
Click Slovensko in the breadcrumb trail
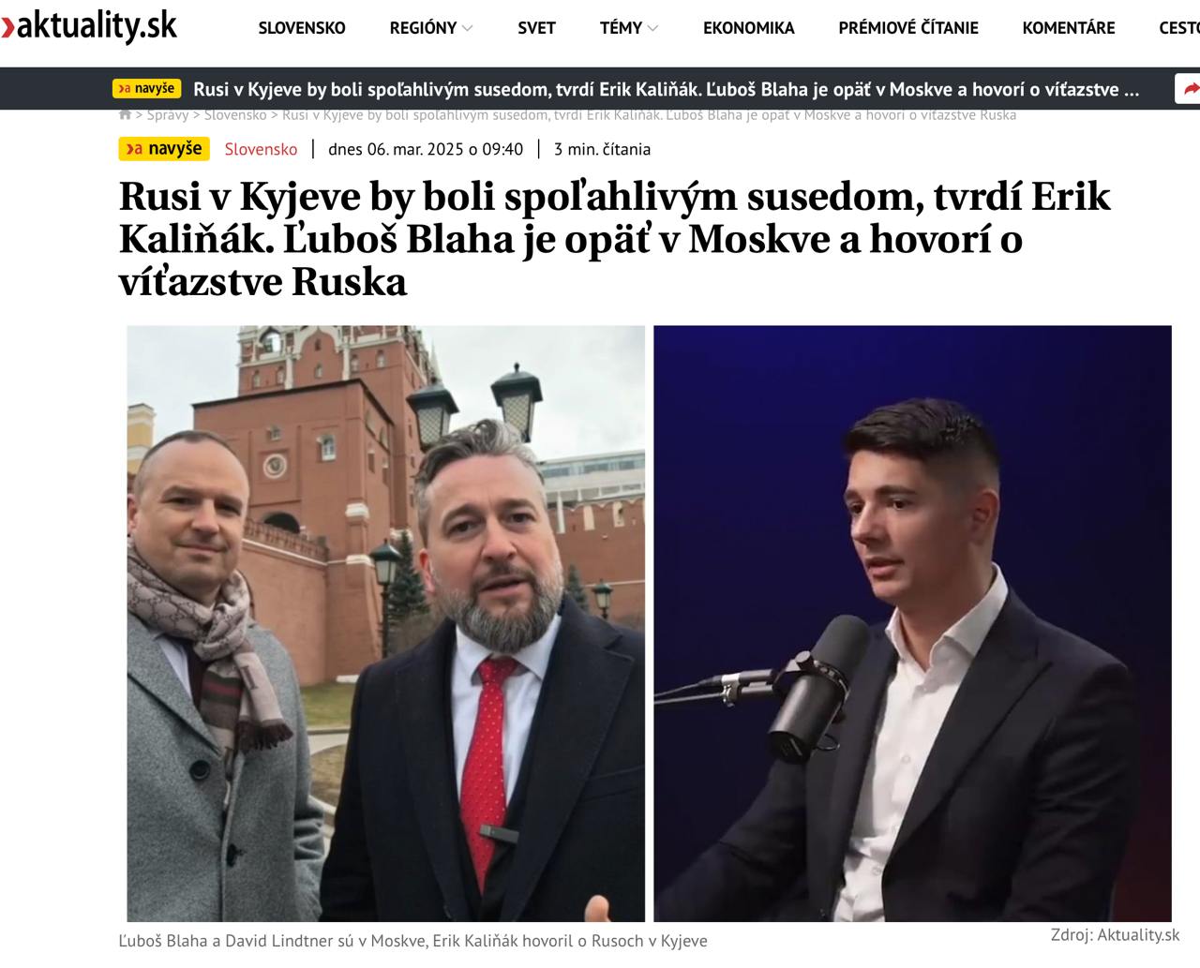235,114
